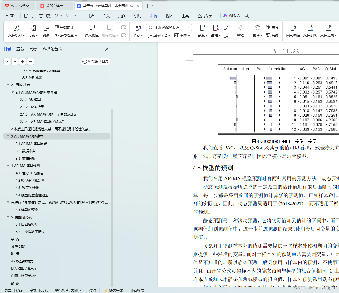Click 缺失字体 warning in status bar
The width and height of the screenshot is (339, 293).
[x=114, y=290]
